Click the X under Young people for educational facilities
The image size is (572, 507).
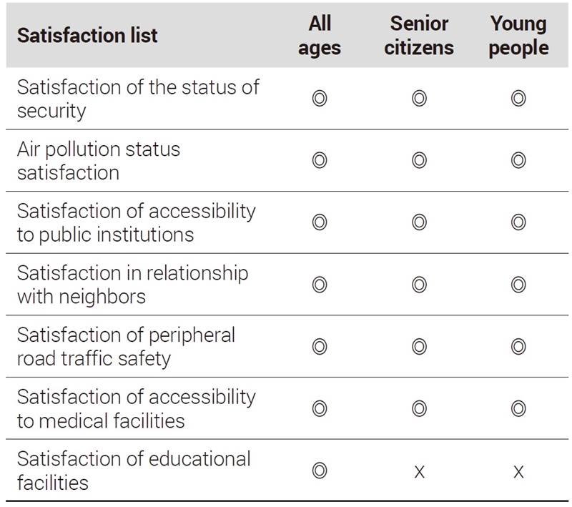click(518, 472)
